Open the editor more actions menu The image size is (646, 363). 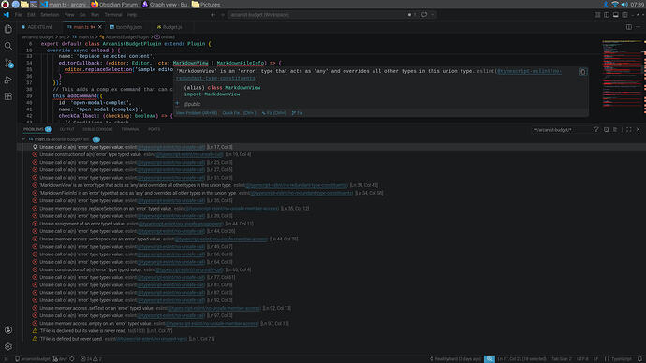[x=639, y=27]
